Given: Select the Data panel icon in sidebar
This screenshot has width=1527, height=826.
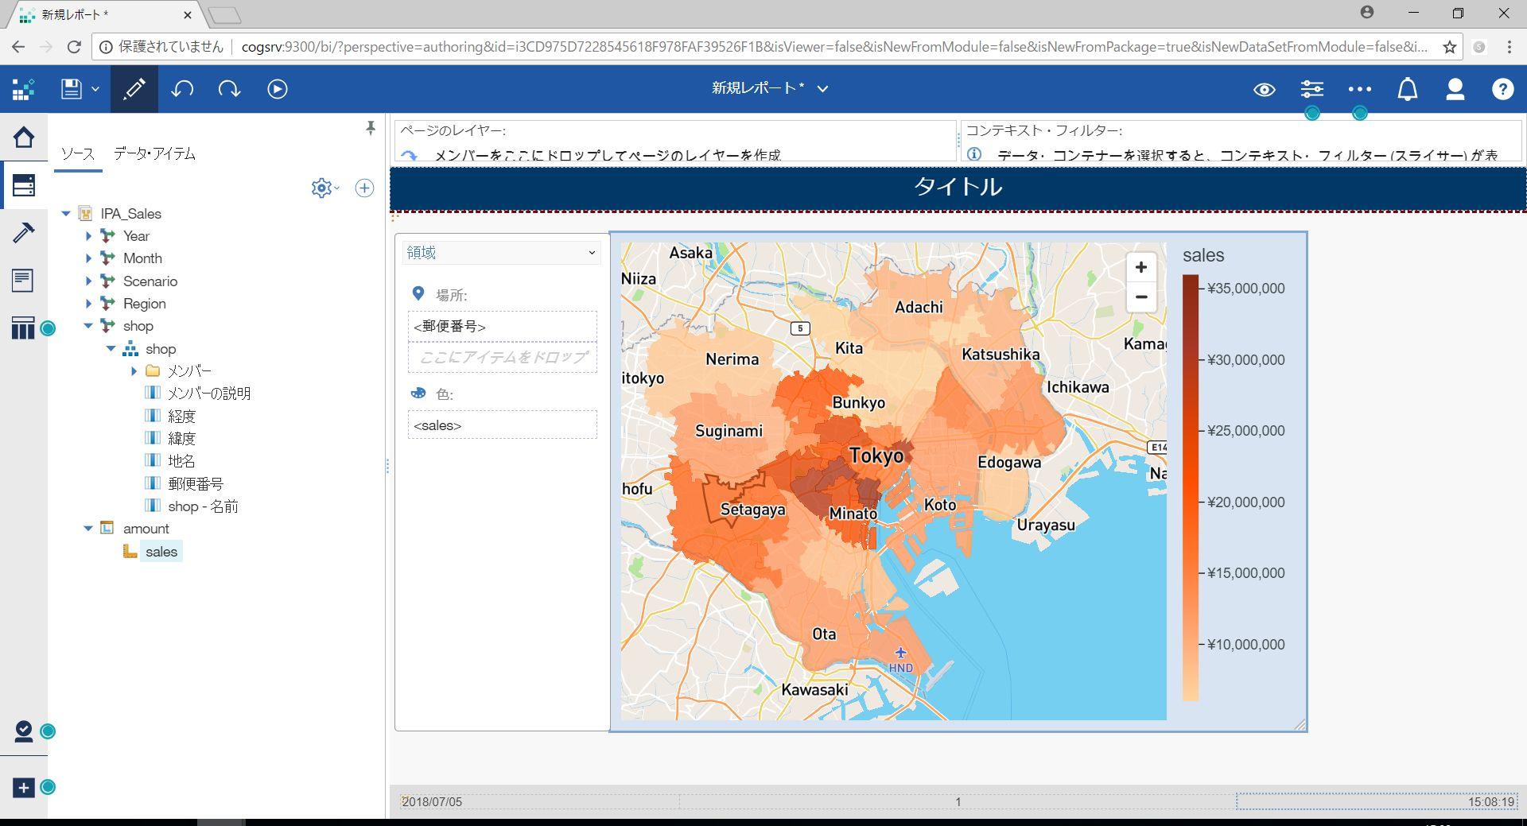Looking at the screenshot, I should pyautogui.click(x=24, y=185).
